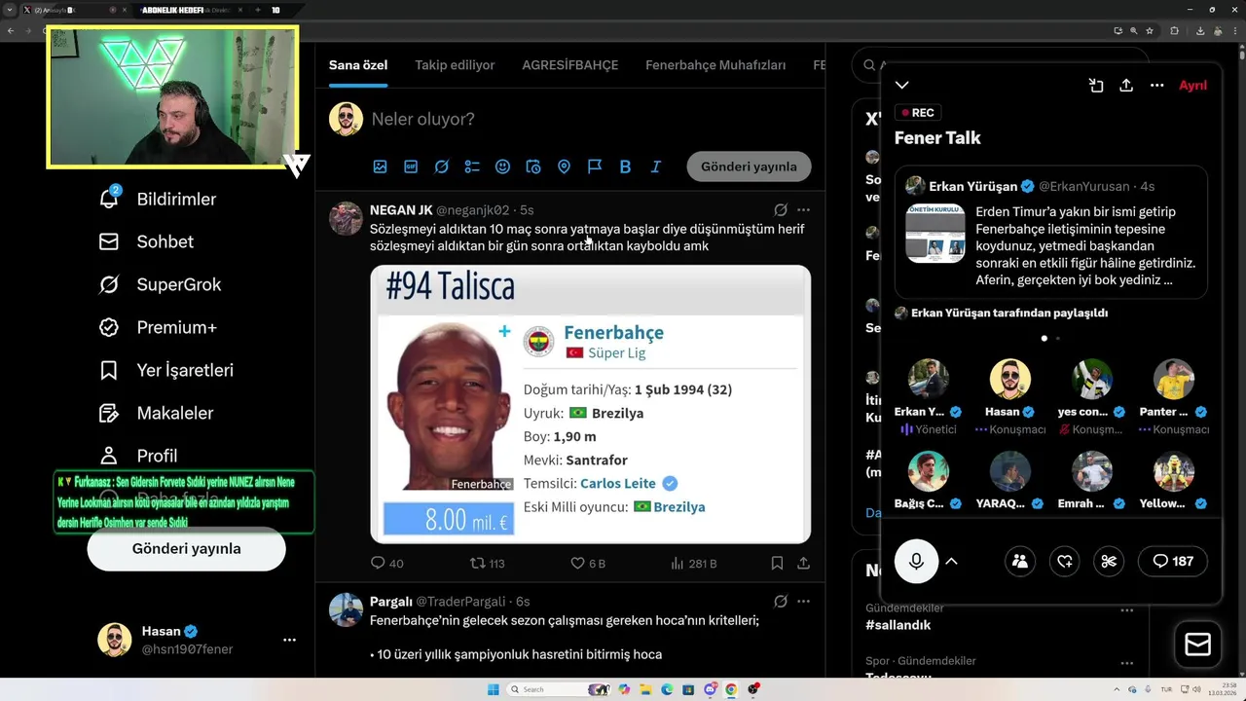Click top Gönderi yayınla button
The height and width of the screenshot is (701, 1246).
pos(749,166)
